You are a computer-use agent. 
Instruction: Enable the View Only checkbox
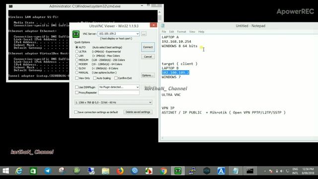tap(77, 78)
